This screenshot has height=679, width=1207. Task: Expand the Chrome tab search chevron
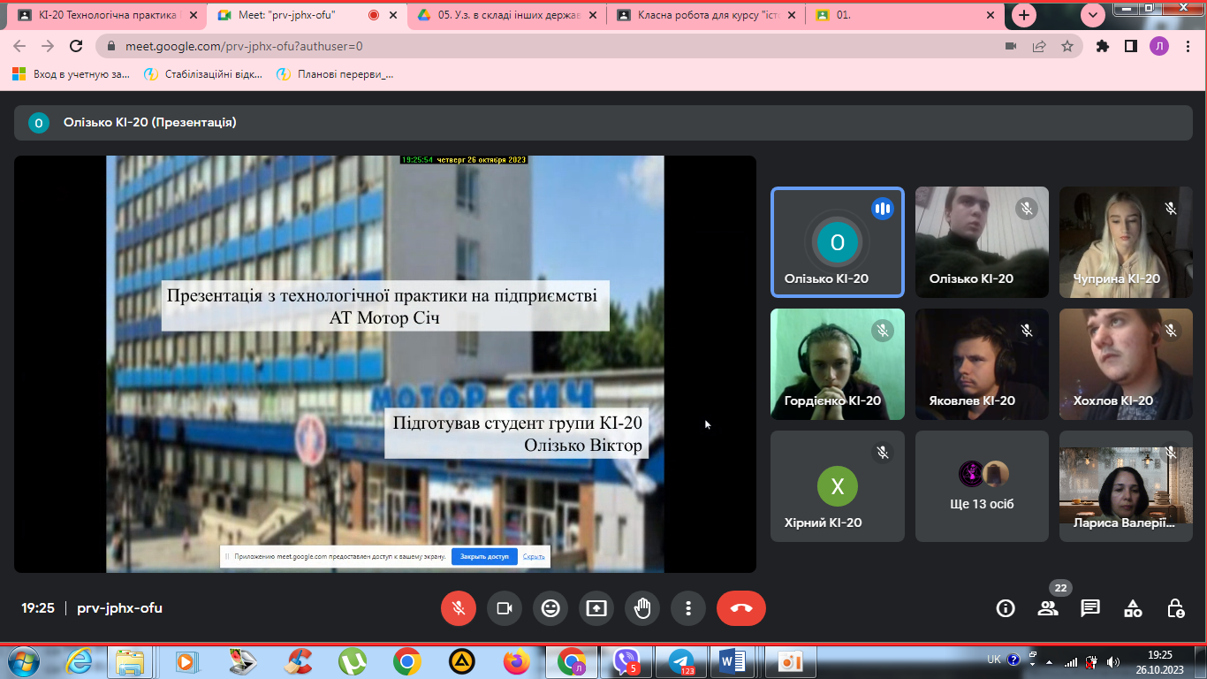[1094, 15]
